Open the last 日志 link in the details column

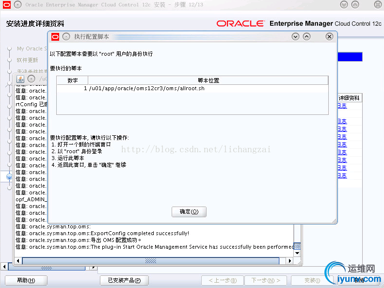[x=342, y=176]
